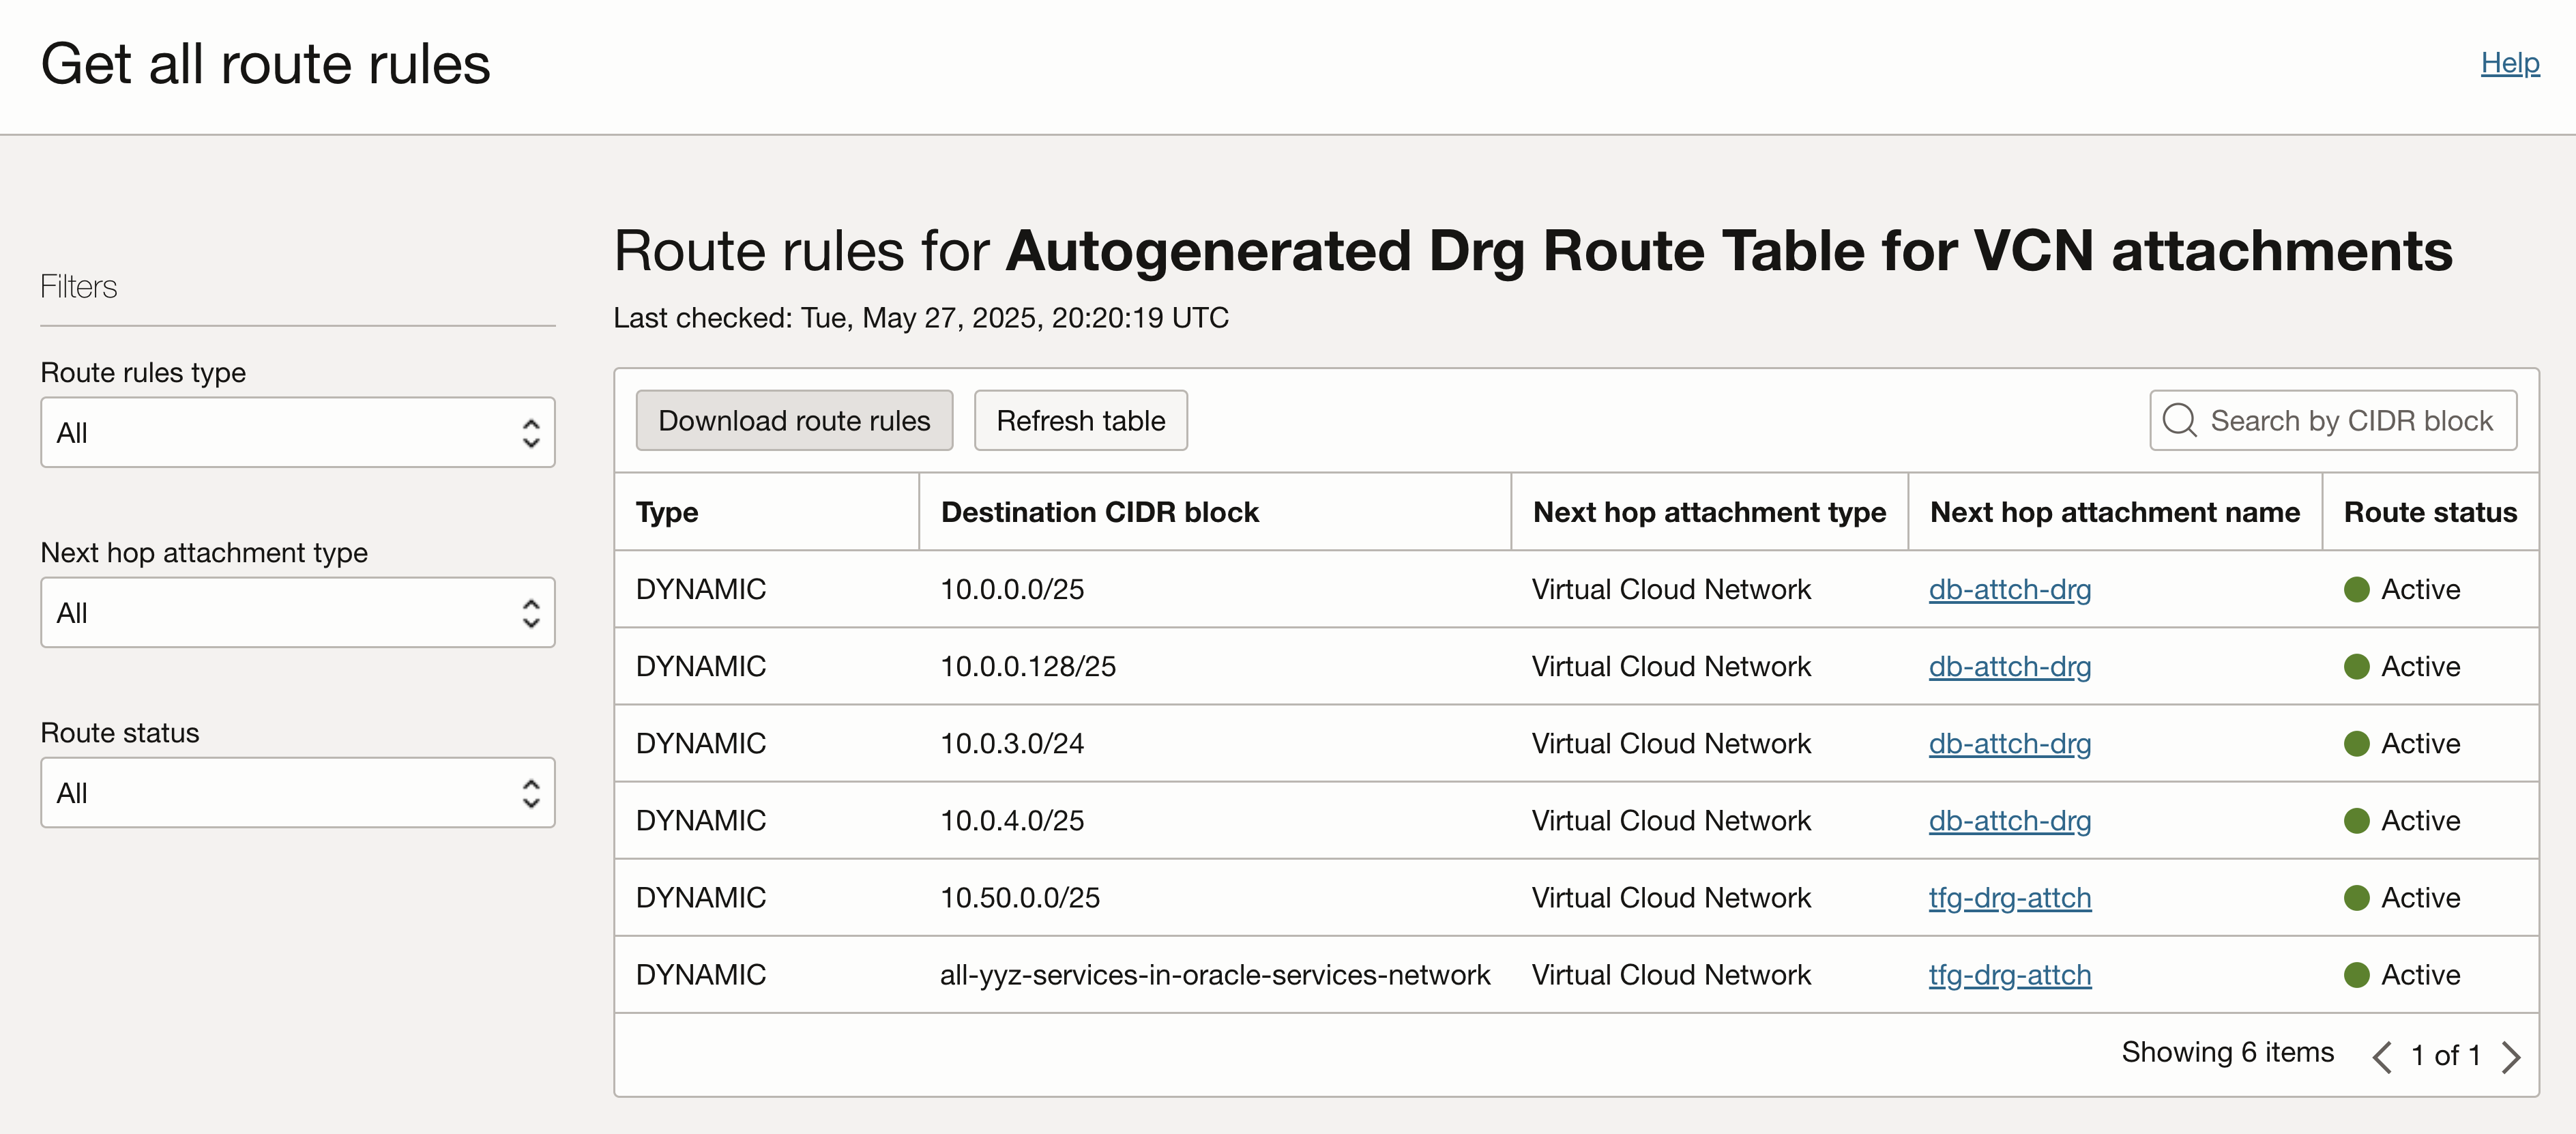Expand the Route status filter dropdown

[x=298, y=793]
